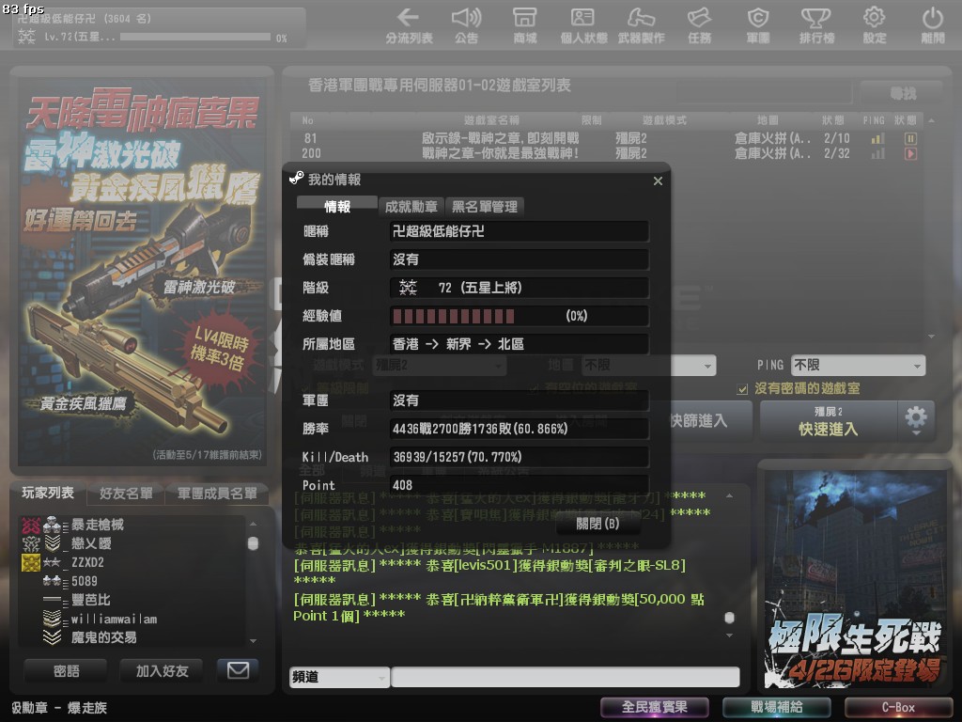Click player list scroll down arrow
The image size is (962, 722).
click(x=253, y=641)
